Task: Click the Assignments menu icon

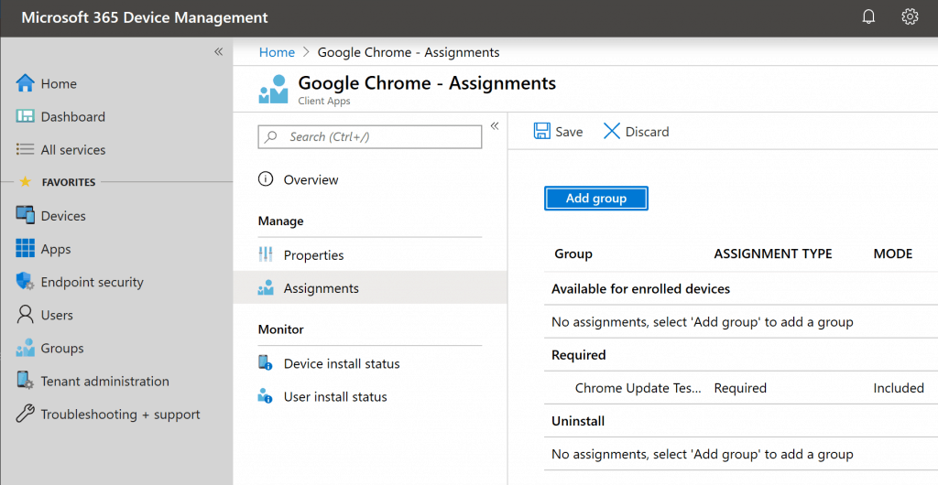Action: click(266, 288)
